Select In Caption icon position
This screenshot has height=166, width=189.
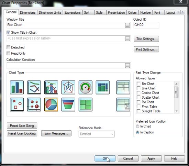(x=137, y=132)
